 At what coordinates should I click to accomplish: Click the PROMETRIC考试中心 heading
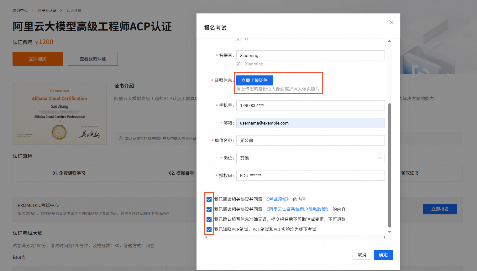coord(38,205)
